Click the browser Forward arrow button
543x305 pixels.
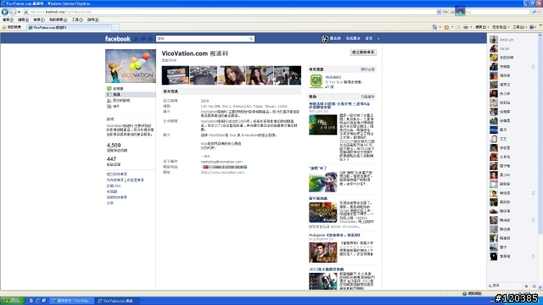click(x=13, y=12)
